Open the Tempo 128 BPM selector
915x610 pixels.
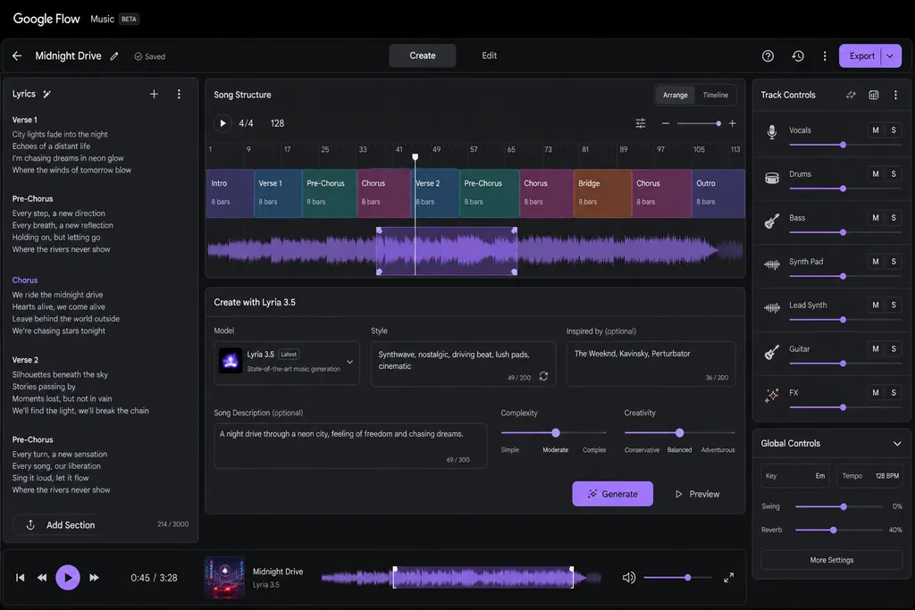tap(869, 476)
